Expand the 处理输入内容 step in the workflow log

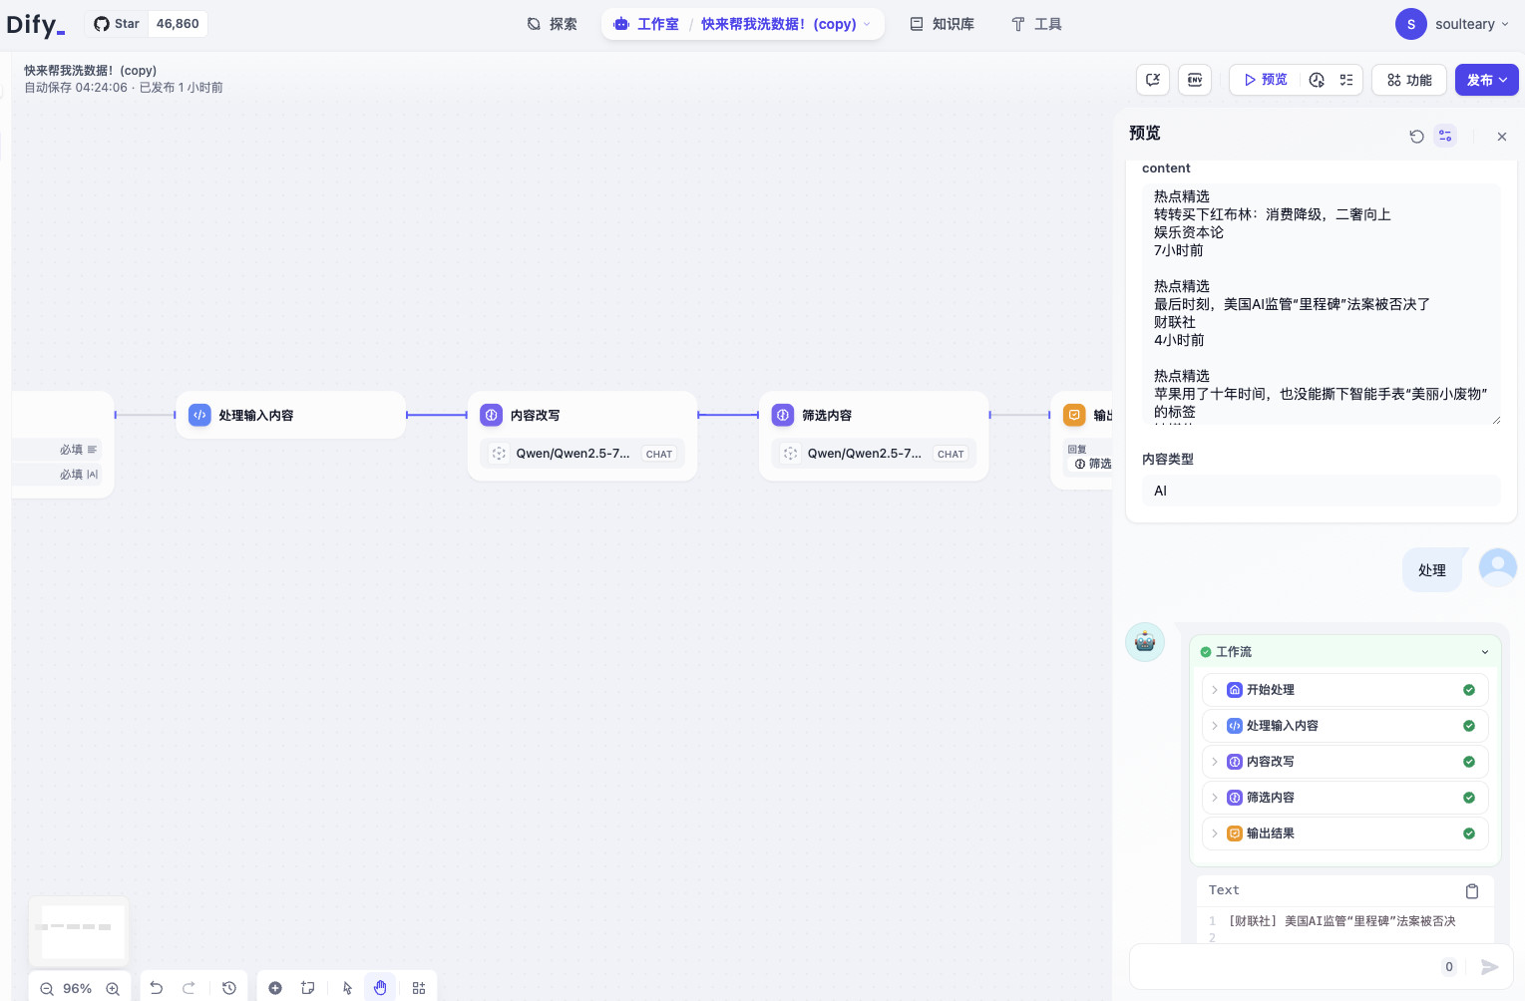[x=1344, y=726]
